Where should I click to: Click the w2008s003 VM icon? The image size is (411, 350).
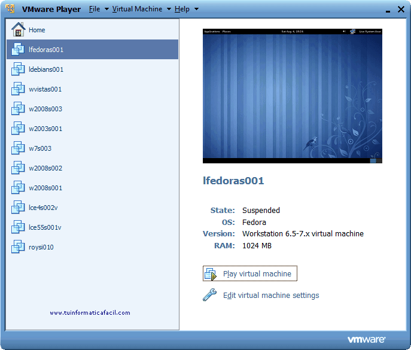pos(18,108)
